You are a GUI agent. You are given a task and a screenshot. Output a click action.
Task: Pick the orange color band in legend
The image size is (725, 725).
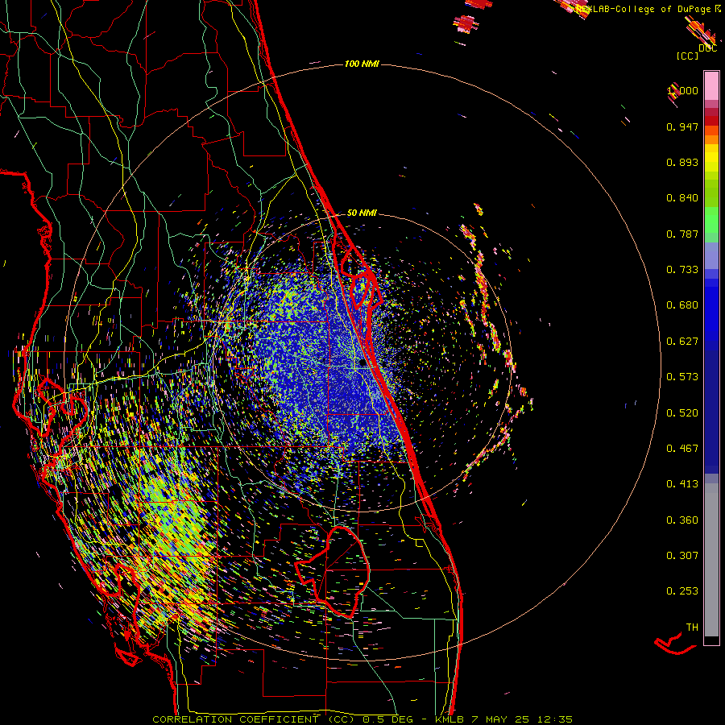click(711, 139)
